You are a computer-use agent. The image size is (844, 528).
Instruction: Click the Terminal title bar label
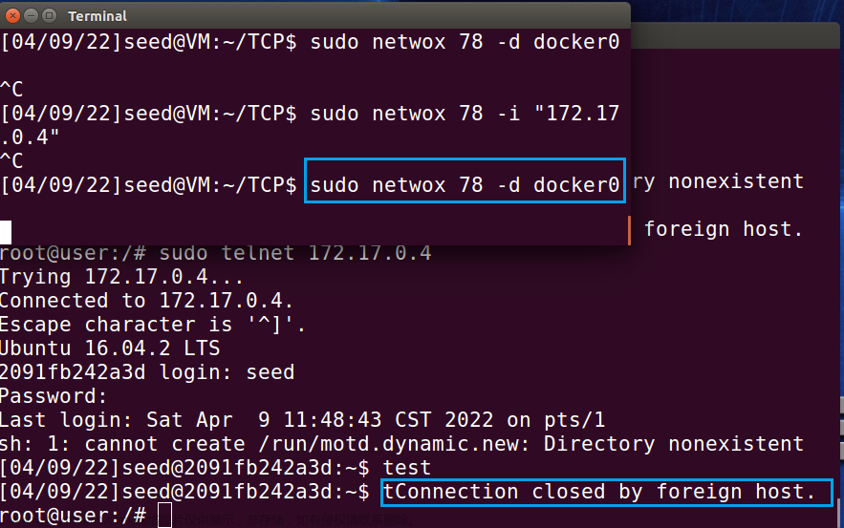pos(97,16)
